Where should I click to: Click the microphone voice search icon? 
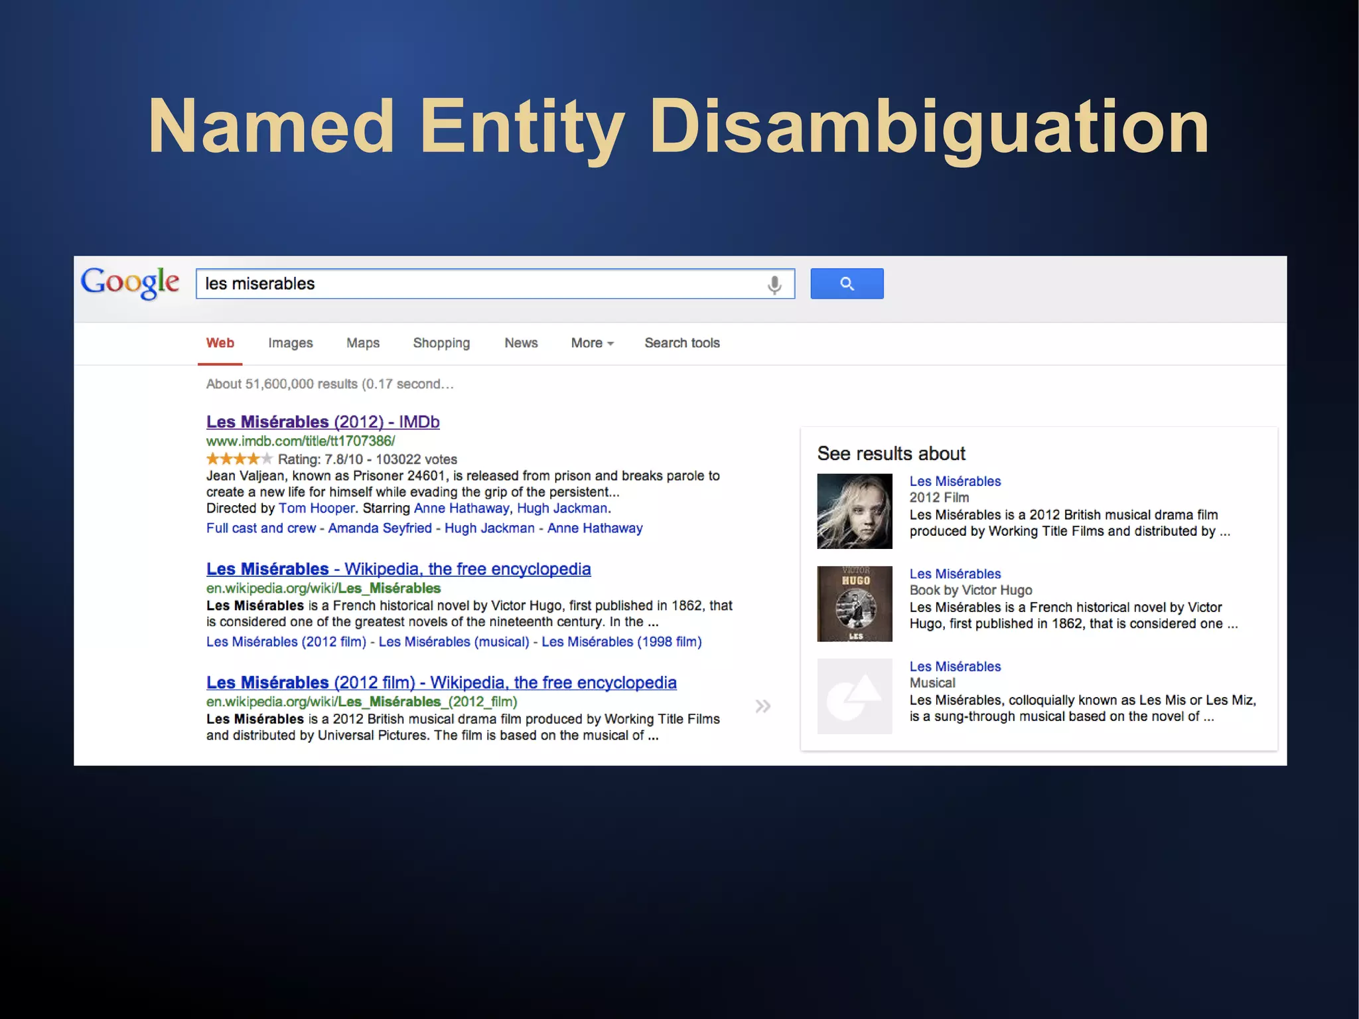(774, 285)
